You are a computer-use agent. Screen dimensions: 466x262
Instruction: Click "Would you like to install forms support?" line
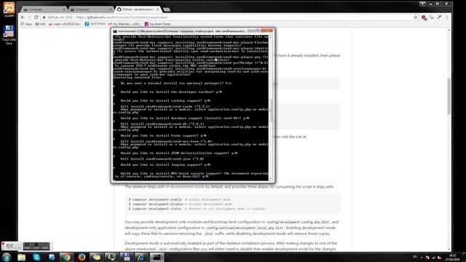click(163, 135)
